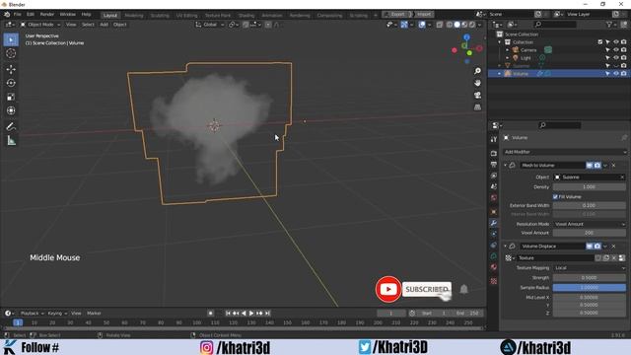Open the Help menu
This screenshot has height=355, width=631.
(86, 14)
